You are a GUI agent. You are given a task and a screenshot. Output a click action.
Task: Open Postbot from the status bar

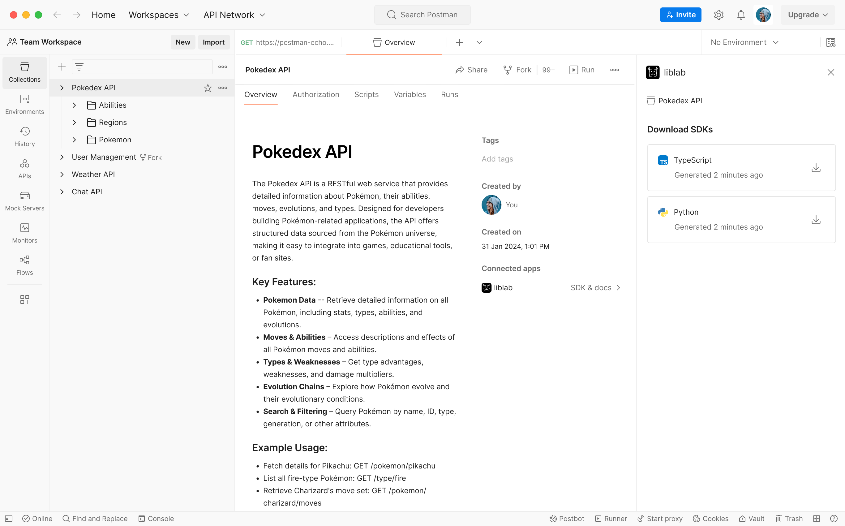[566, 518]
